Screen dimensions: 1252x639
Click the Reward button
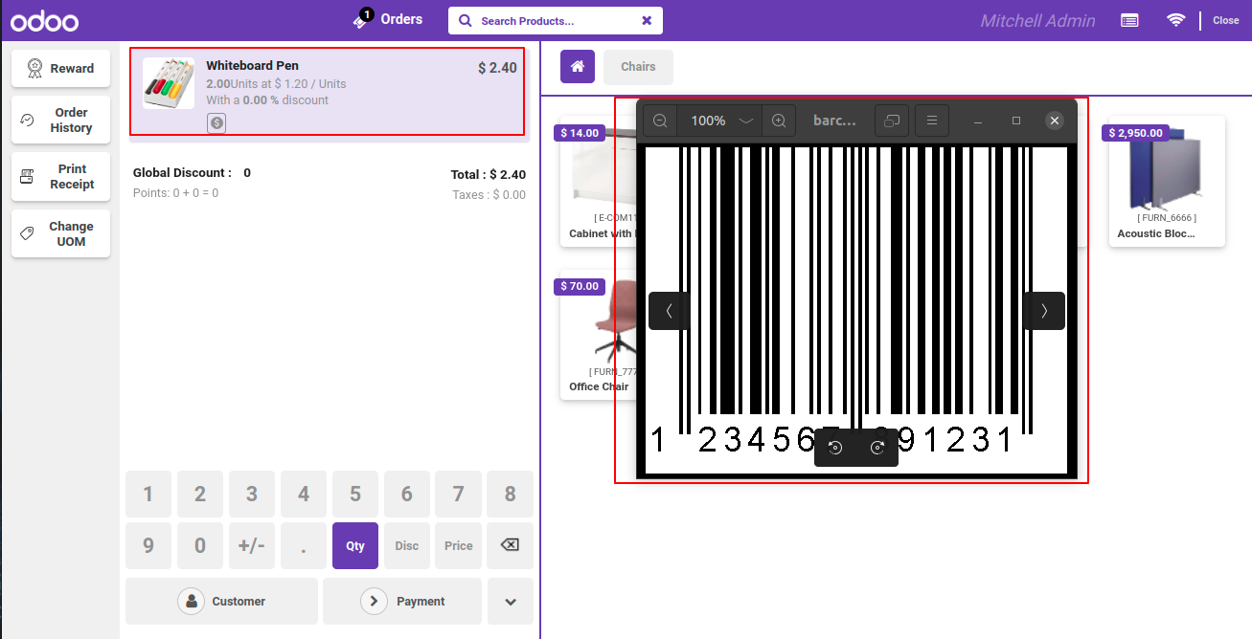[60, 69]
